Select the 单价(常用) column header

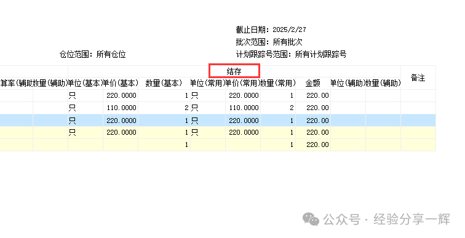243,83
